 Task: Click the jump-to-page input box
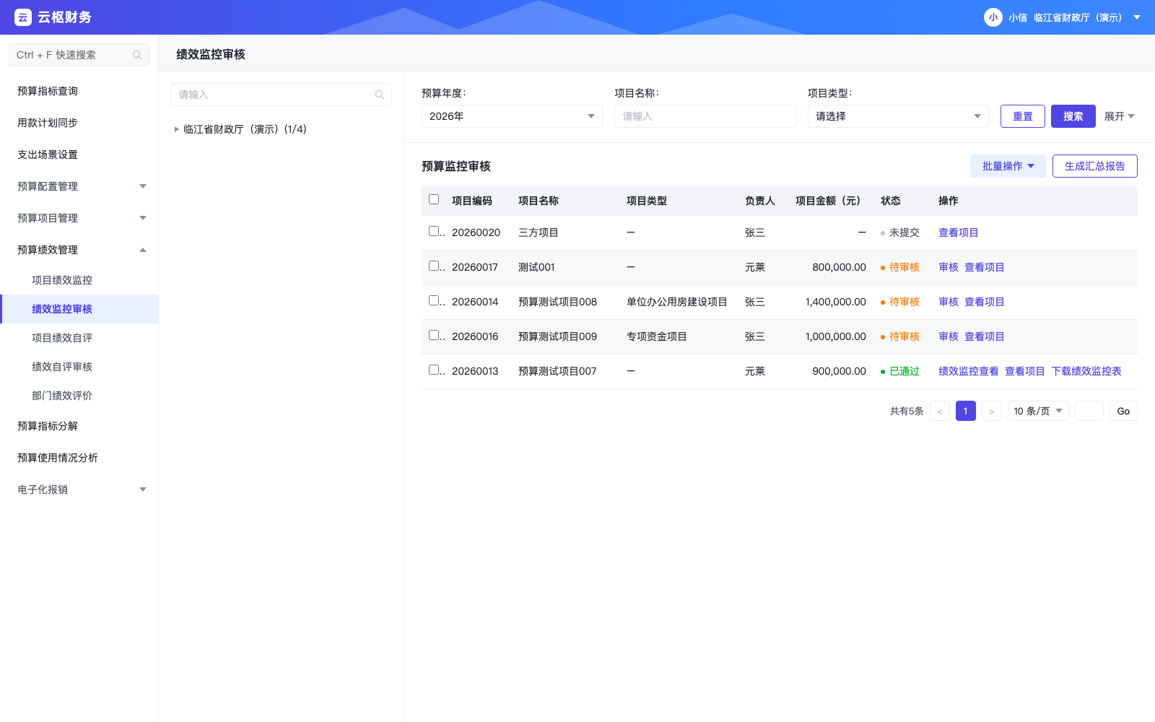click(x=1089, y=411)
